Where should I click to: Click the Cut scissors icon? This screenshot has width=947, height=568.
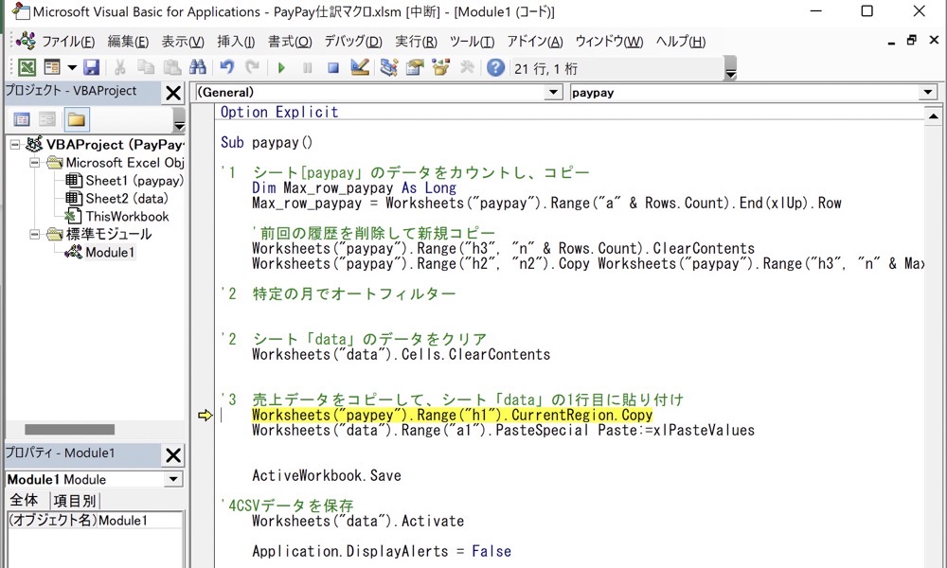119,67
